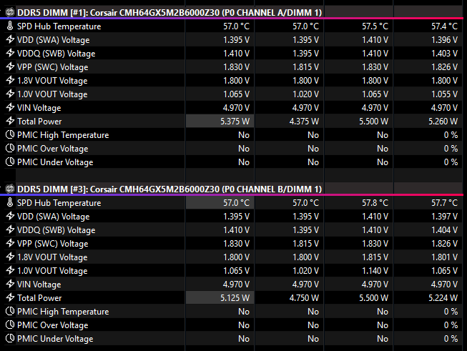
Task: Select DIMM #3 'VIN Voltage' label
Action: point(39,285)
